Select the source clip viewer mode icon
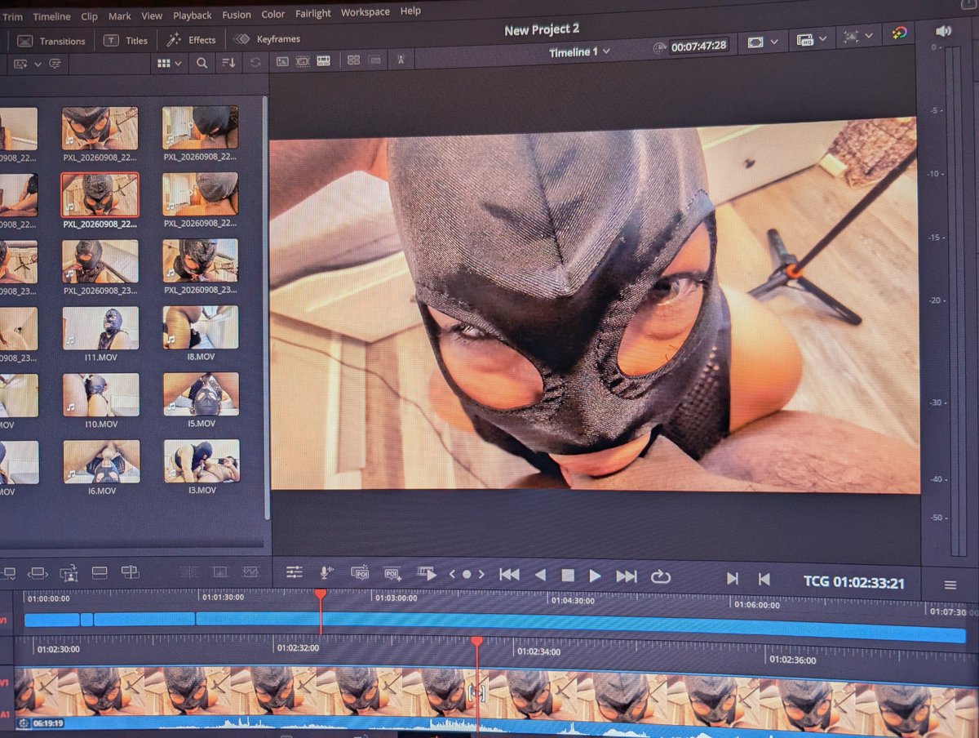Screen dimensions: 979x738 tap(282, 61)
